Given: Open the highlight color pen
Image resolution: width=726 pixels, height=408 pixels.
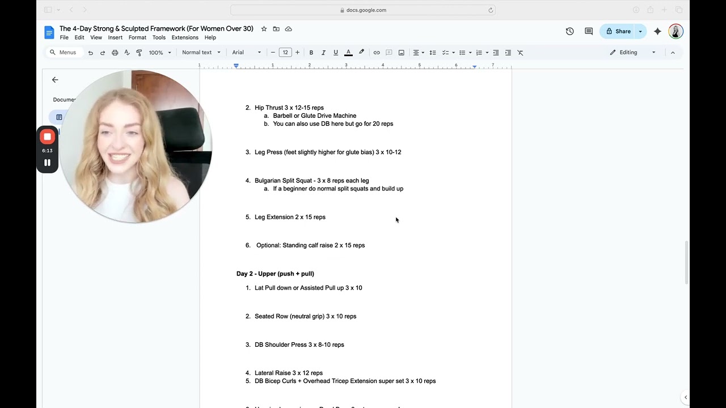Looking at the screenshot, I should pyautogui.click(x=361, y=53).
